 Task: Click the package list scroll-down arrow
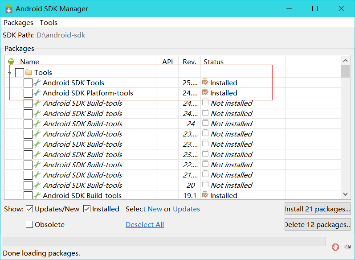345,194
